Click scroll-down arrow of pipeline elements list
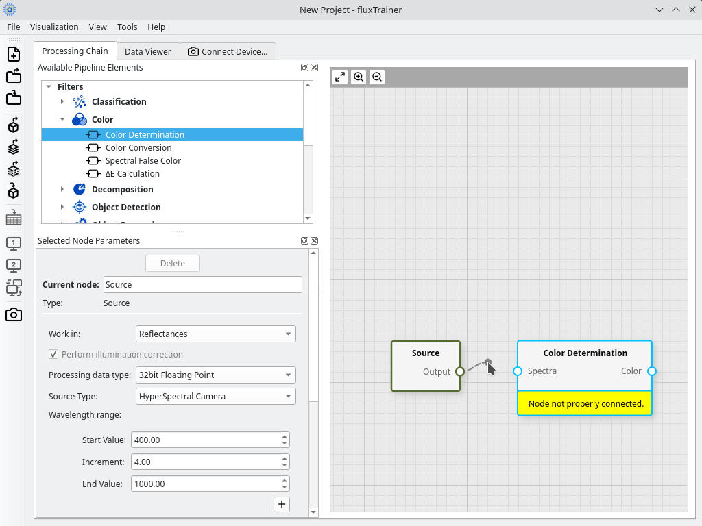The height and width of the screenshot is (526, 702). 308,218
